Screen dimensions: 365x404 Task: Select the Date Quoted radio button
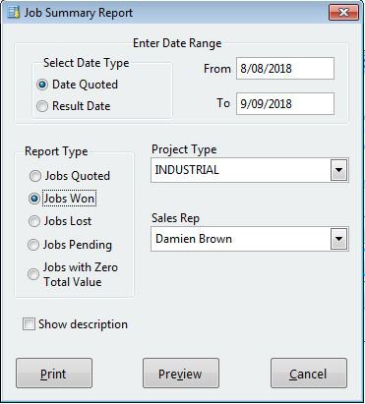tap(42, 85)
